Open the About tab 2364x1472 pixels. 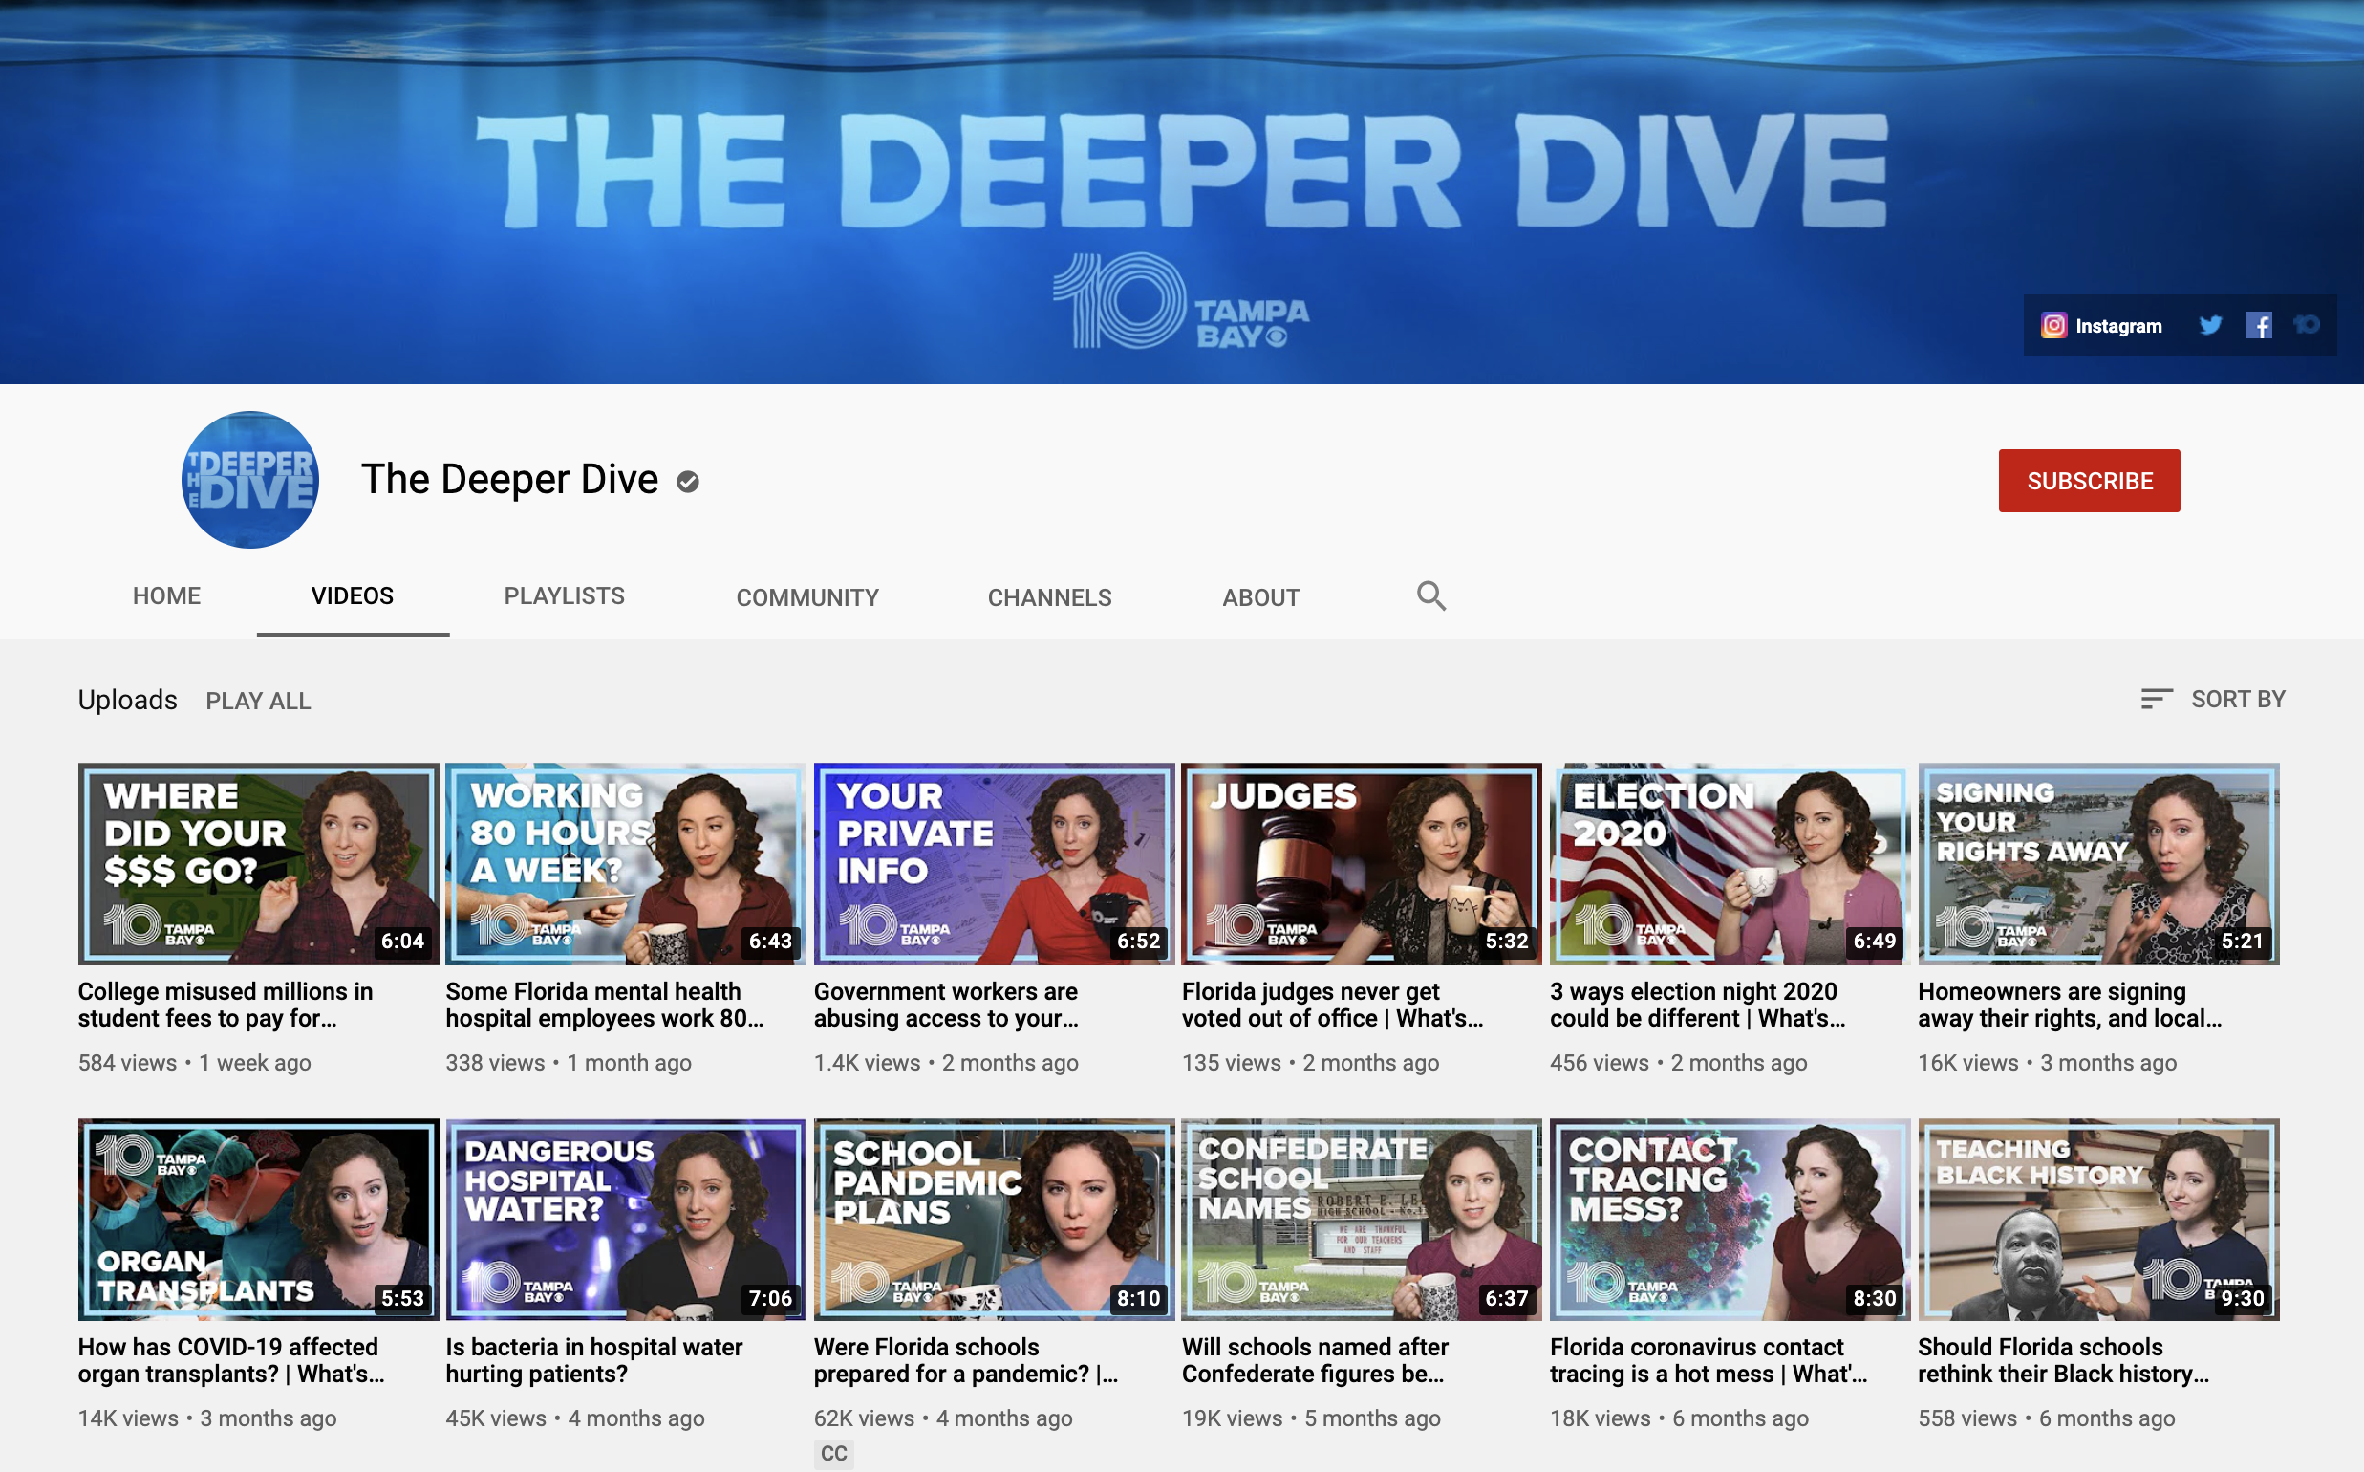1260,596
